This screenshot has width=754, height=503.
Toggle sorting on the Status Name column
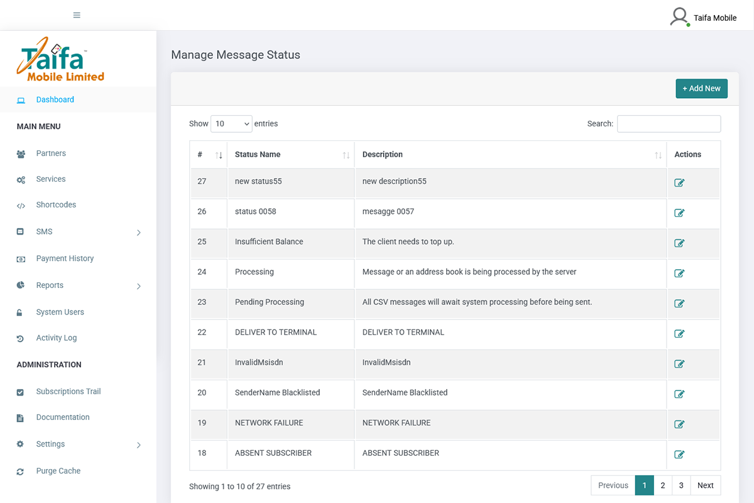346,155
